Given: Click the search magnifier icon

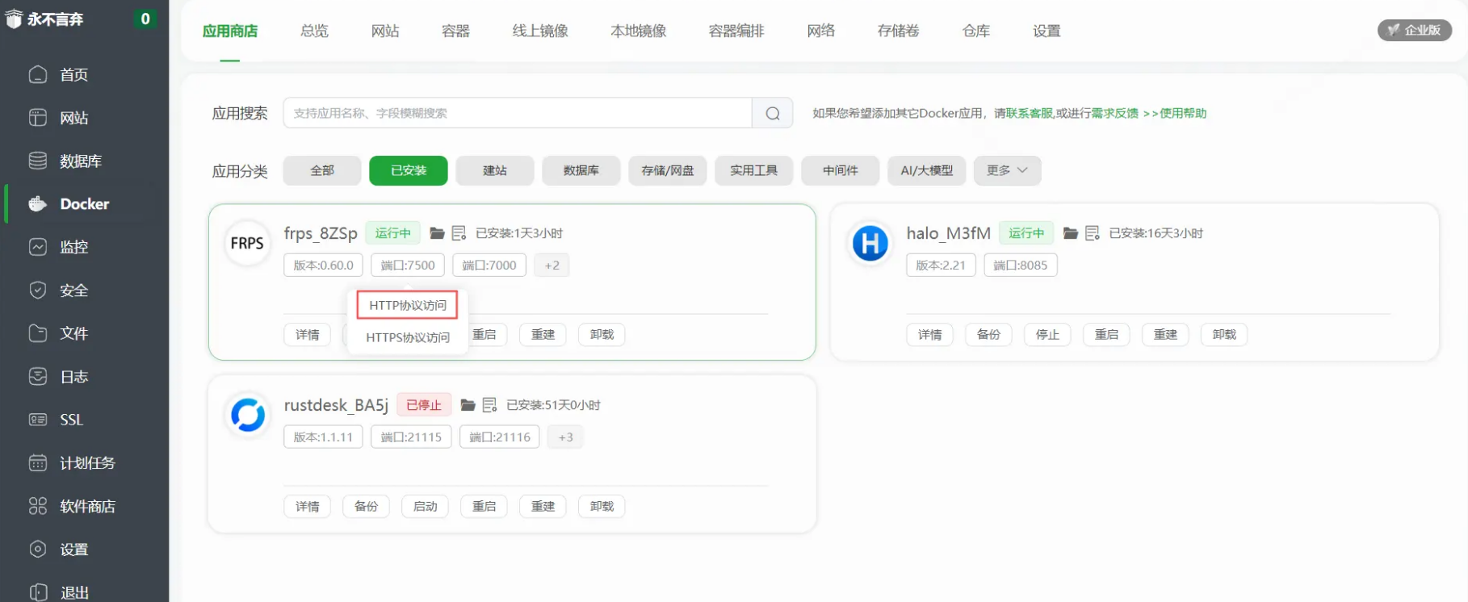Looking at the screenshot, I should coord(772,113).
